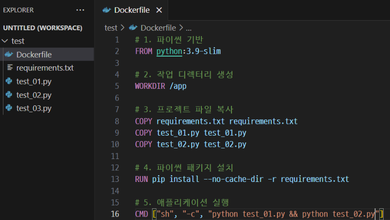This screenshot has height=220, width=390.
Task: Click line number 1 in the gutter
Action: pyautogui.click(x=117, y=40)
